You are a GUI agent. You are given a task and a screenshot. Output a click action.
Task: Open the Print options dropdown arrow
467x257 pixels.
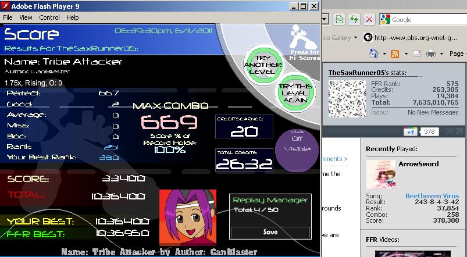441,54
